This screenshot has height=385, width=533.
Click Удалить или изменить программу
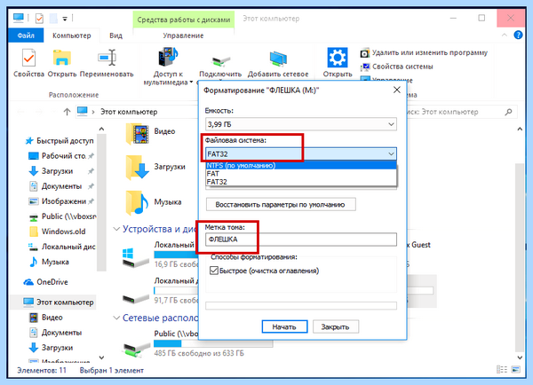tap(424, 53)
